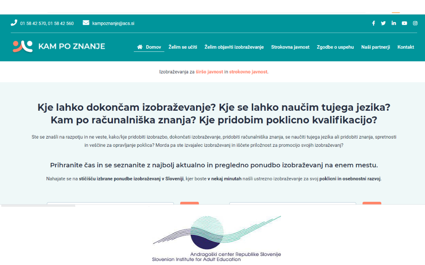The height and width of the screenshot is (265, 425).
Task: Open the YouTube channel icon
Action: click(x=404, y=23)
